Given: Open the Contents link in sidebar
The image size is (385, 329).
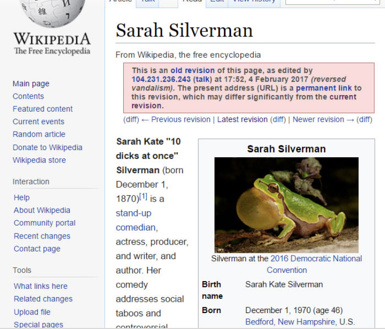Looking at the screenshot, I should click(x=28, y=96).
